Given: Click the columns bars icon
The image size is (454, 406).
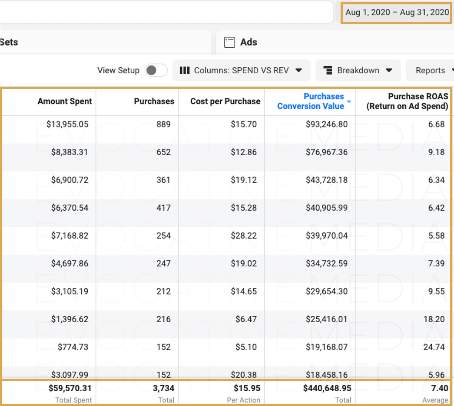Looking at the screenshot, I should pos(185,70).
